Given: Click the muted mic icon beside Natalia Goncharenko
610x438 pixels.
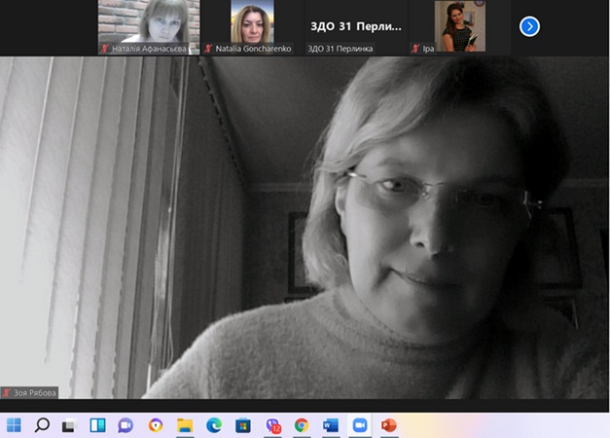Looking at the screenshot, I should pos(208,48).
